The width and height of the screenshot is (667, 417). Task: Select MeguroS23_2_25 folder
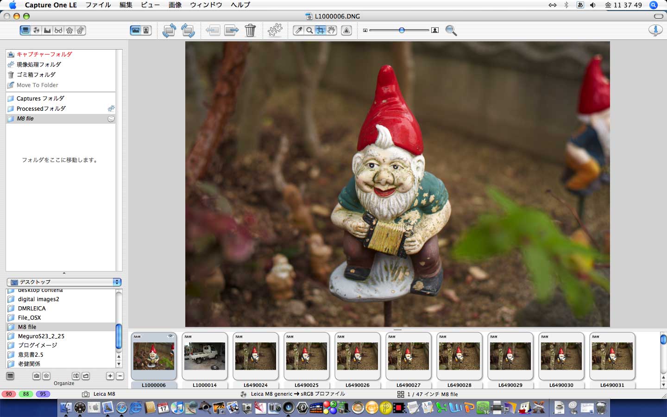[61, 336]
